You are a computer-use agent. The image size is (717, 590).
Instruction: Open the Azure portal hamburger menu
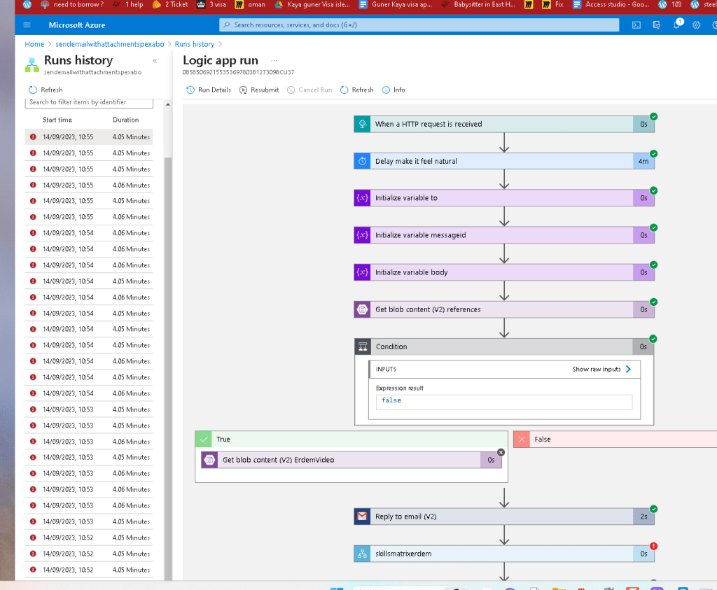27,25
